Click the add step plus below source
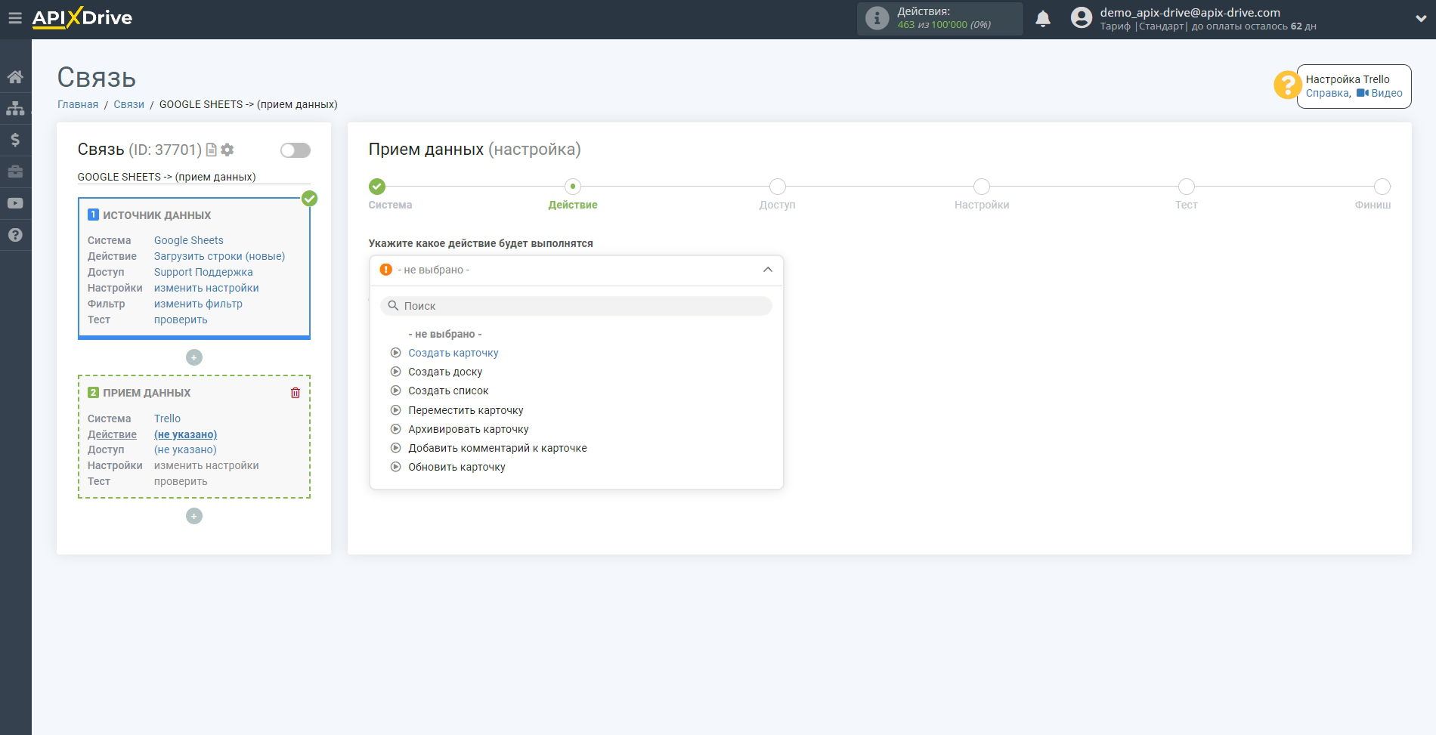This screenshot has height=735, width=1436. 194,357
